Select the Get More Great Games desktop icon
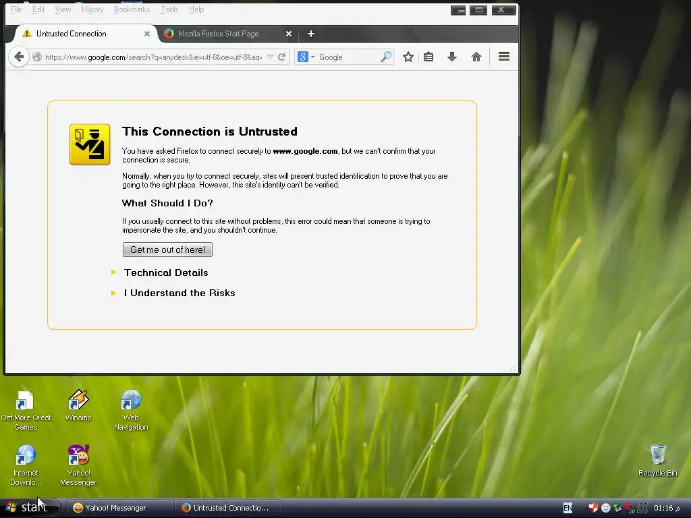 click(x=26, y=411)
